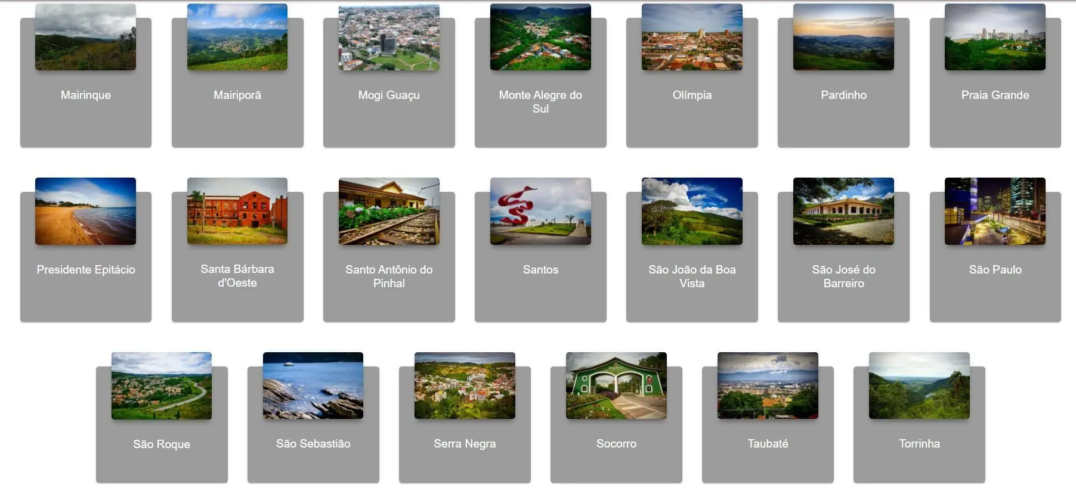Open São José do Barreiro farmhouse photo
Screen dimensions: 1076x494
(843, 211)
